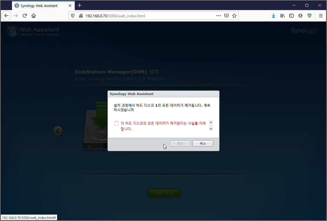Bookmark this page with the star icon
Screen dimensions: 327x221
click(x=234, y=16)
